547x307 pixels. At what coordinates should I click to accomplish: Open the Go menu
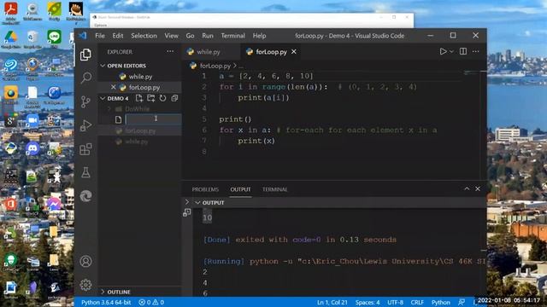point(190,36)
